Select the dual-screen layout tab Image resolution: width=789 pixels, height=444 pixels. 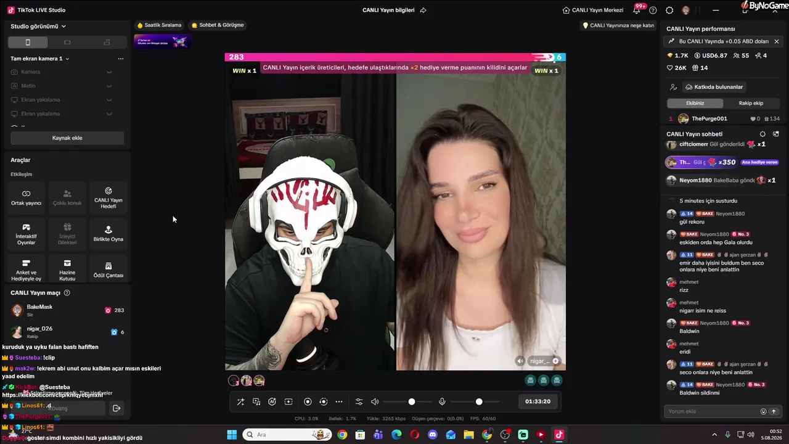(x=107, y=42)
